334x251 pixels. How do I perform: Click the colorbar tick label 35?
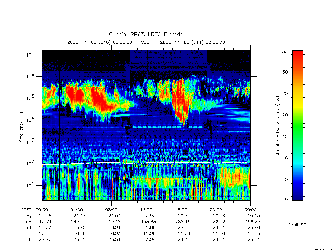[285, 51]
